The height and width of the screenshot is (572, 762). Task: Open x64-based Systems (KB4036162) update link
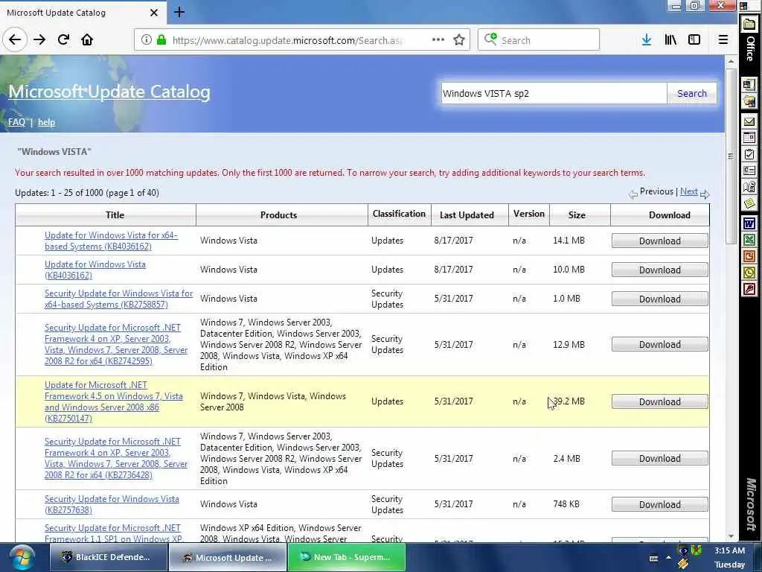click(111, 241)
